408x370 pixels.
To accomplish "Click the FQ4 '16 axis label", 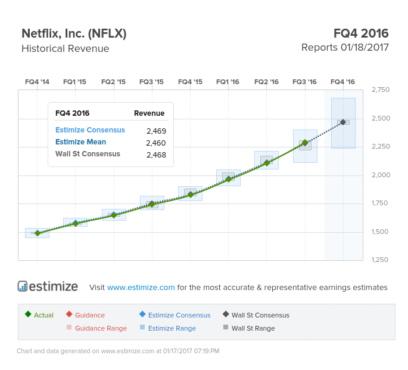I will pos(342,82).
